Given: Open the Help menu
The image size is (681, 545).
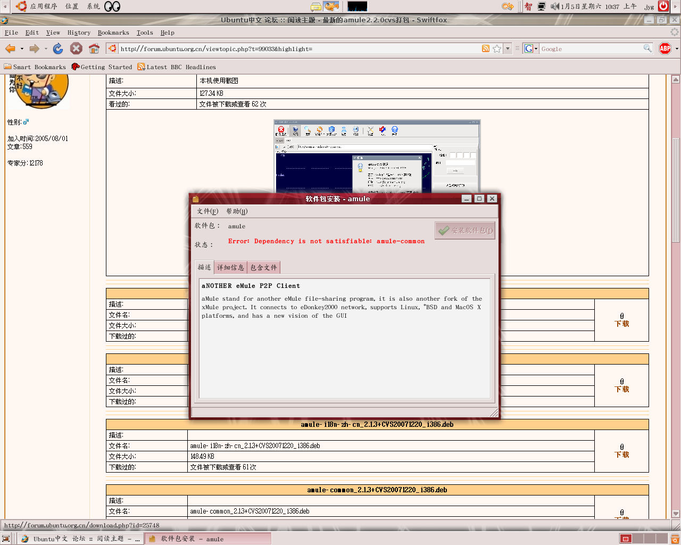Looking at the screenshot, I should (167, 32).
